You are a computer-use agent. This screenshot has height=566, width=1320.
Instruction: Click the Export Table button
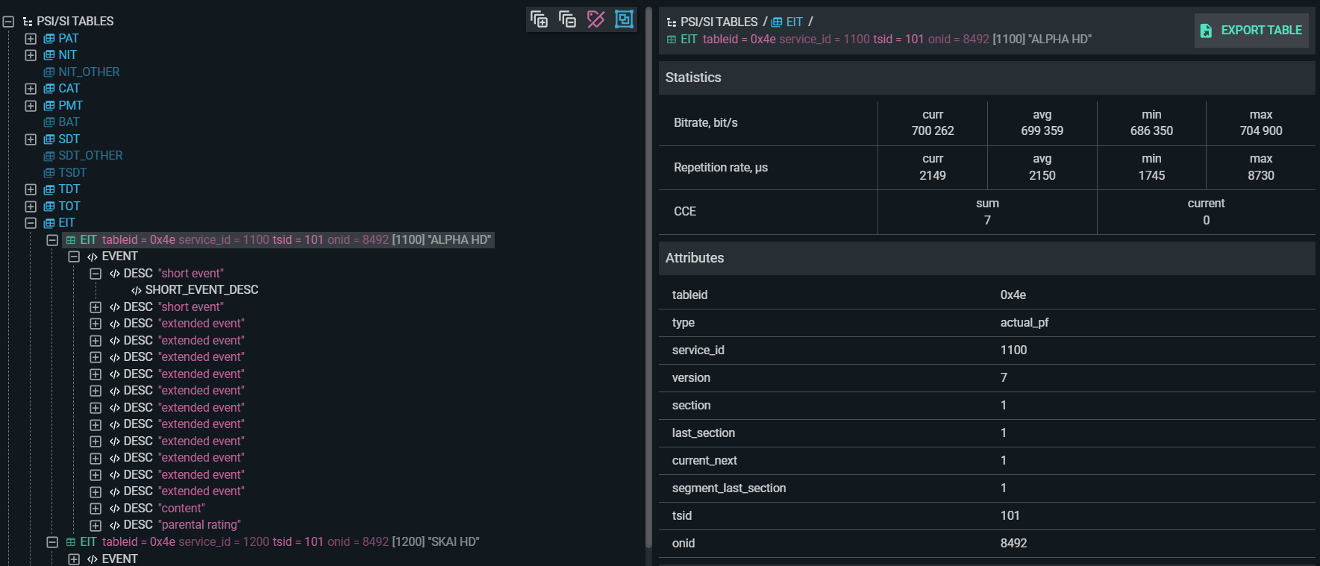point(1251,31)
